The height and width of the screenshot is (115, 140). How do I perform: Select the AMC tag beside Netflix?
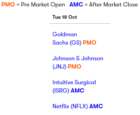[96, 106]
